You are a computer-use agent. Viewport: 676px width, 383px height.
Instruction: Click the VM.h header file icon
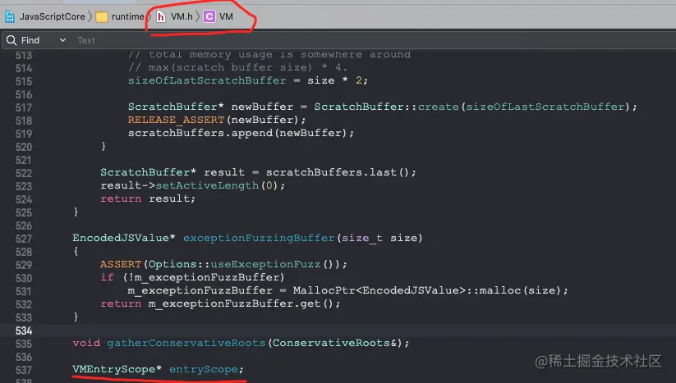[161, 16]
